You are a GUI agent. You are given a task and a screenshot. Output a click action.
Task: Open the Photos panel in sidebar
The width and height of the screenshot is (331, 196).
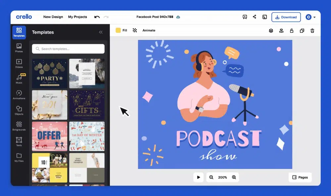point(19,48)
